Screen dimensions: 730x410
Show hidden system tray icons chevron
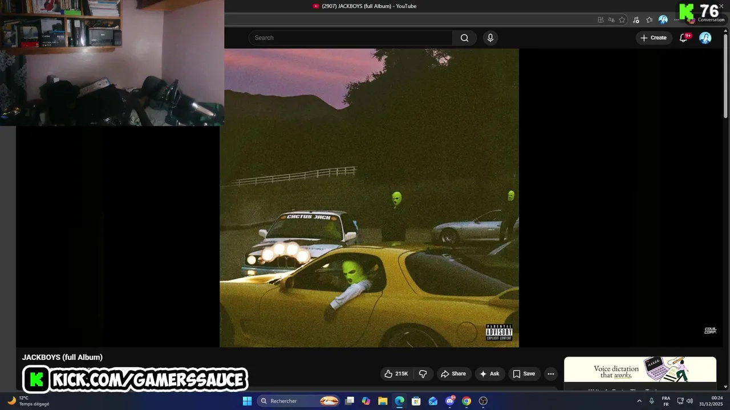pyautogui.click(x=639, y=401)
